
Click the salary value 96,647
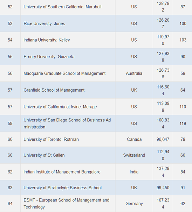pos(163,139)
